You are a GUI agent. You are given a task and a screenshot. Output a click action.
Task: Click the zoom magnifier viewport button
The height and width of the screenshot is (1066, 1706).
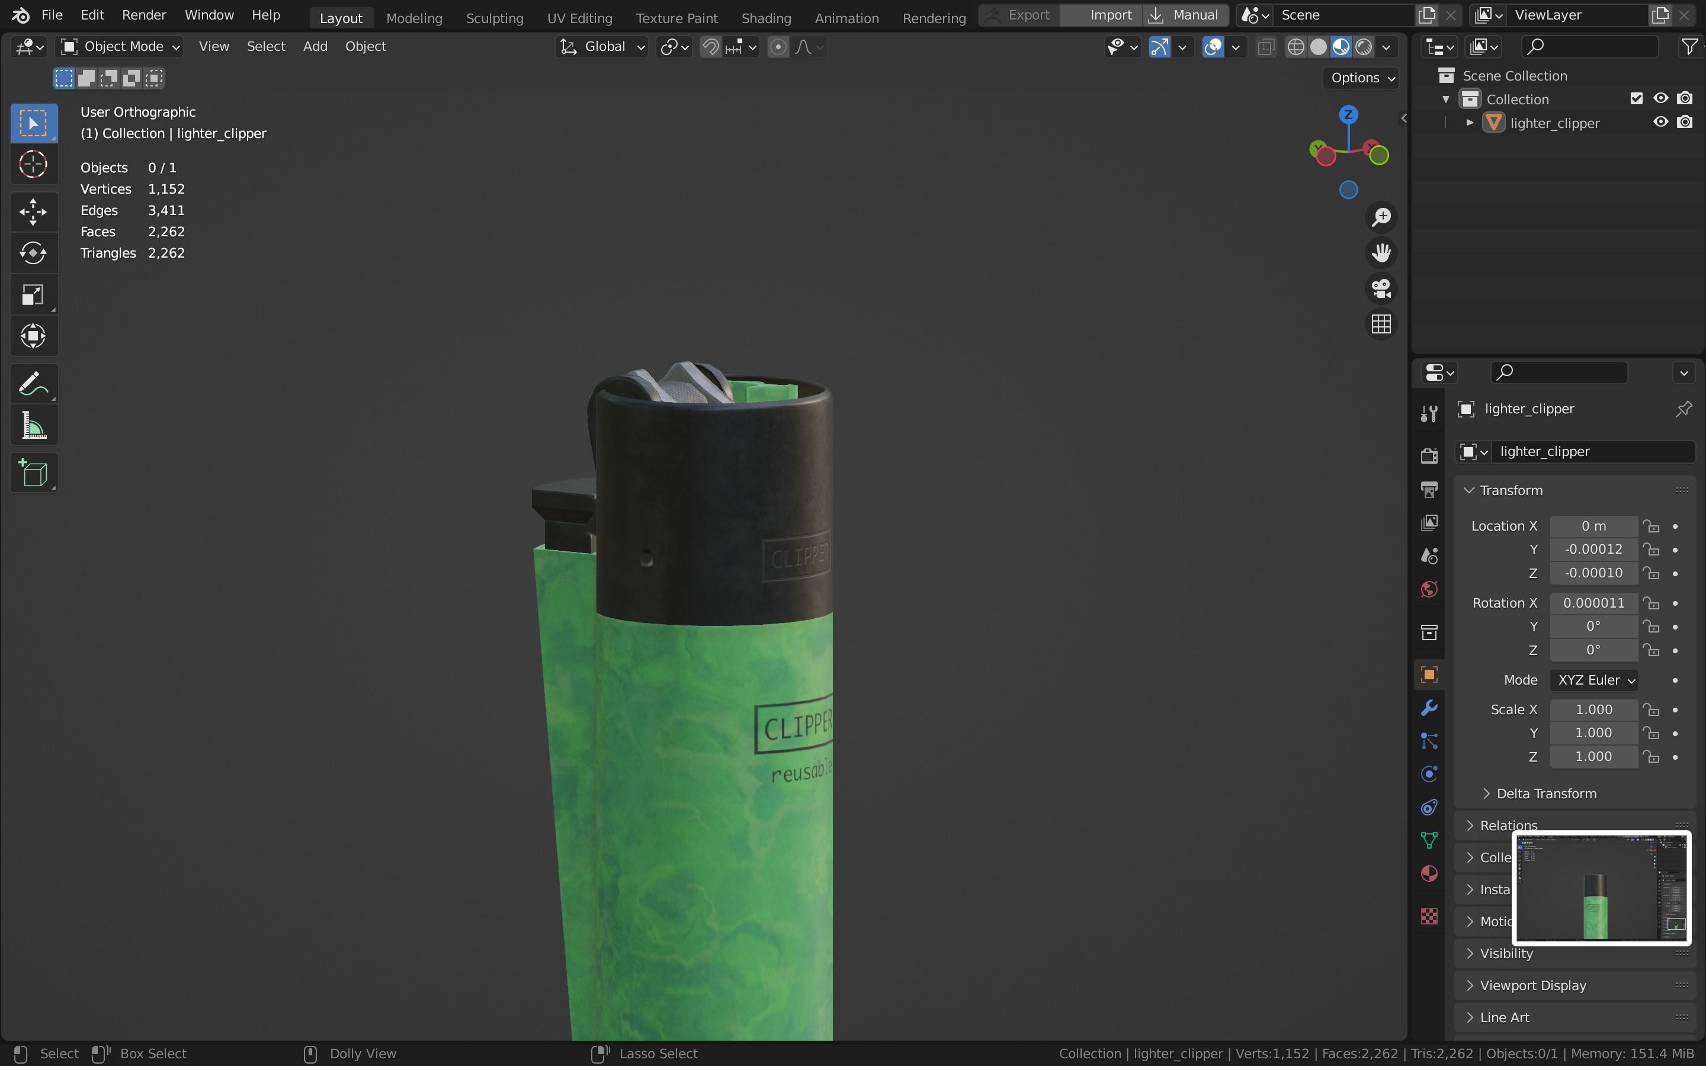[1381, 217]
